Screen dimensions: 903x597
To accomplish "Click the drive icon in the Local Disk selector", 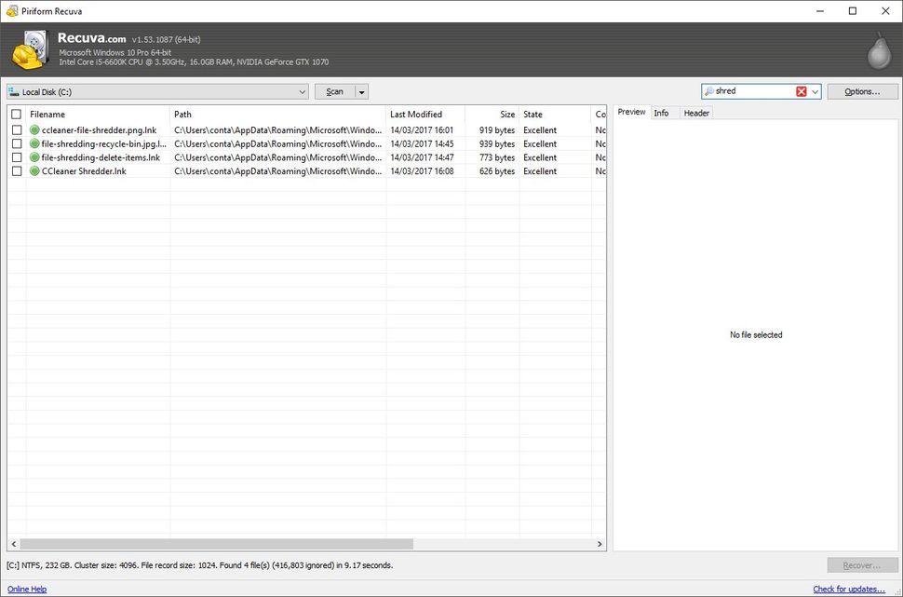I will (13, 91).
